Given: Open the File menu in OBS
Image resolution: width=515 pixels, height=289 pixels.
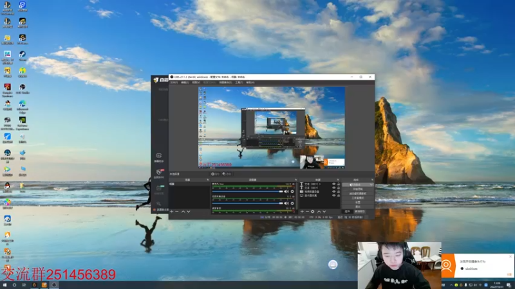Looking at the screenshot, I should 174,83.
